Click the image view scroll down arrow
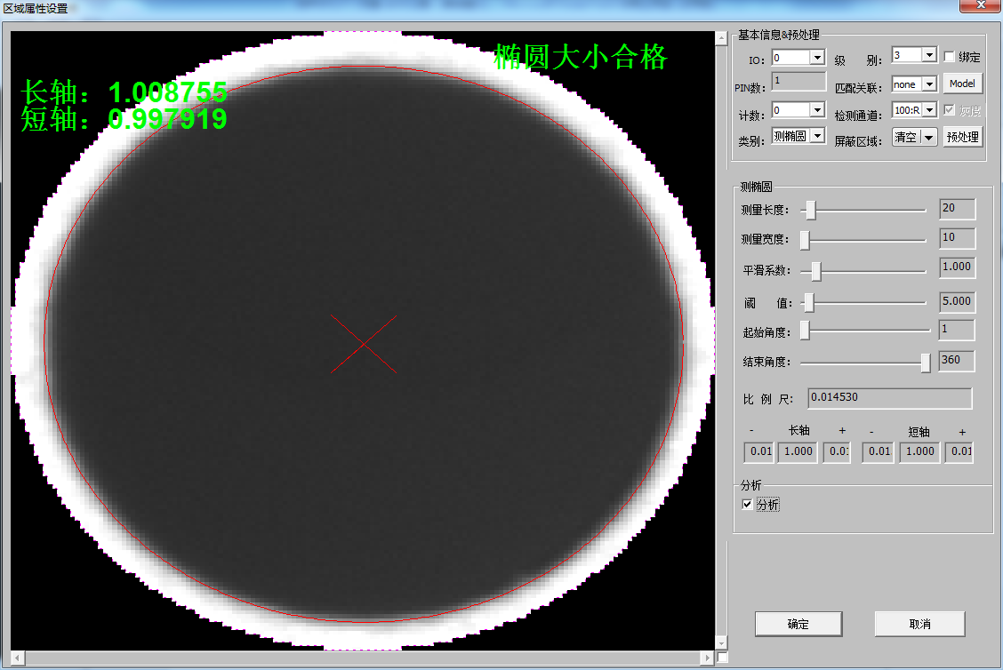 click(x=721, y=643)
